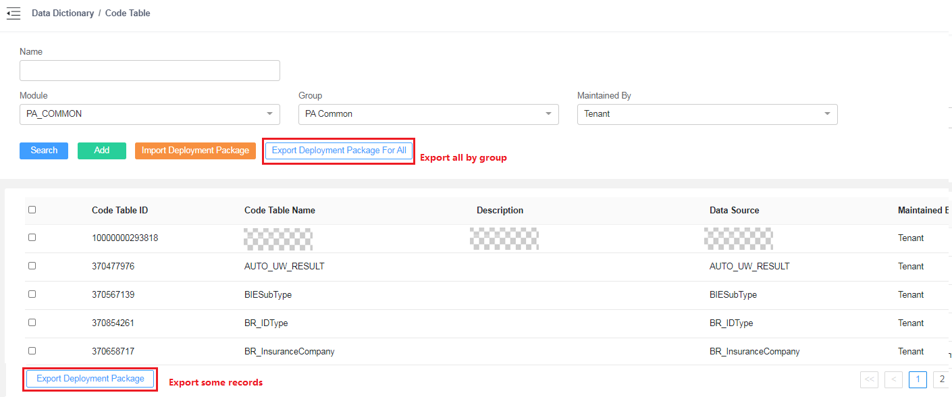
Task: Collapse the sidebar menu icon
Action: 14,14
